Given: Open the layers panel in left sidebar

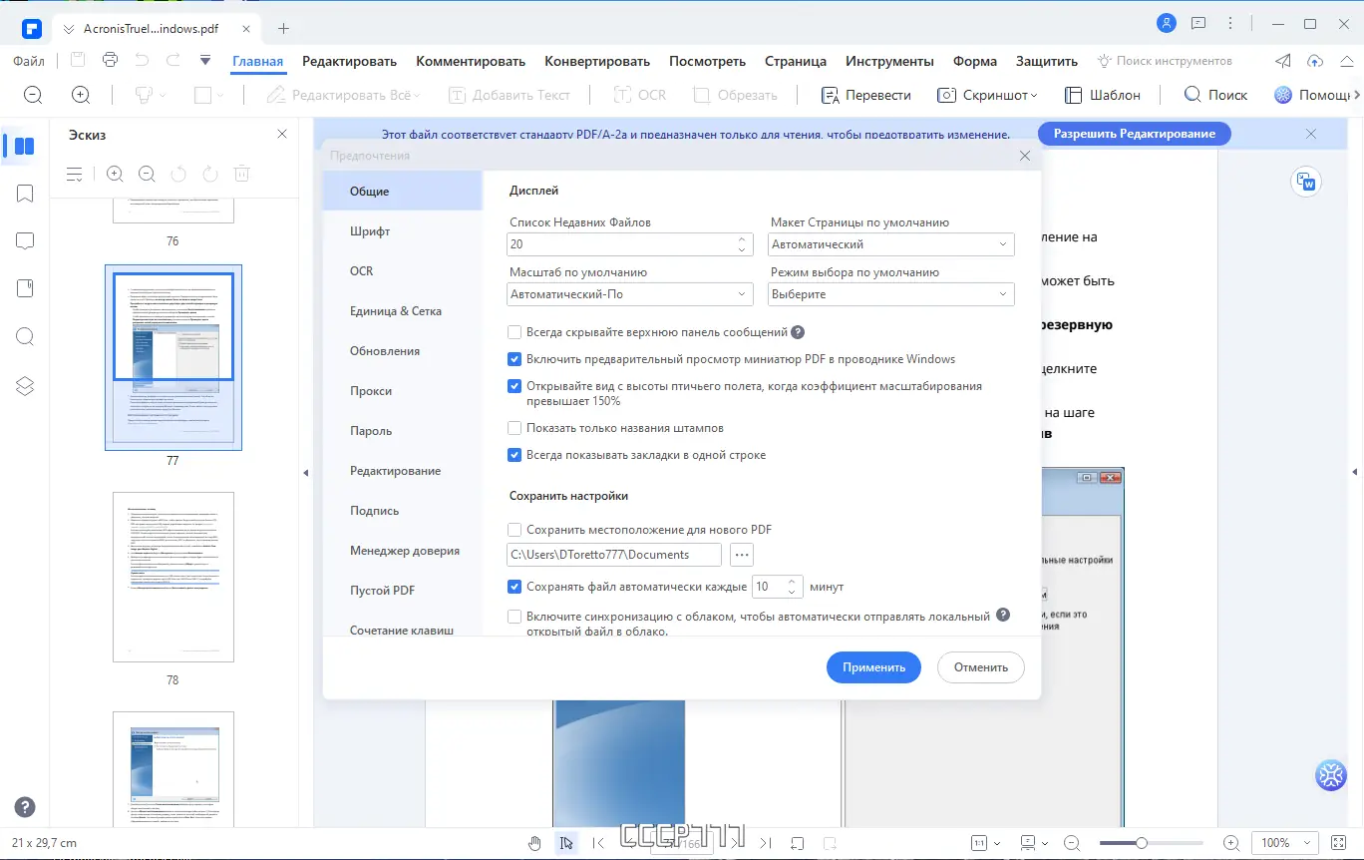Looking at the screenshot, I should [26, 386].
